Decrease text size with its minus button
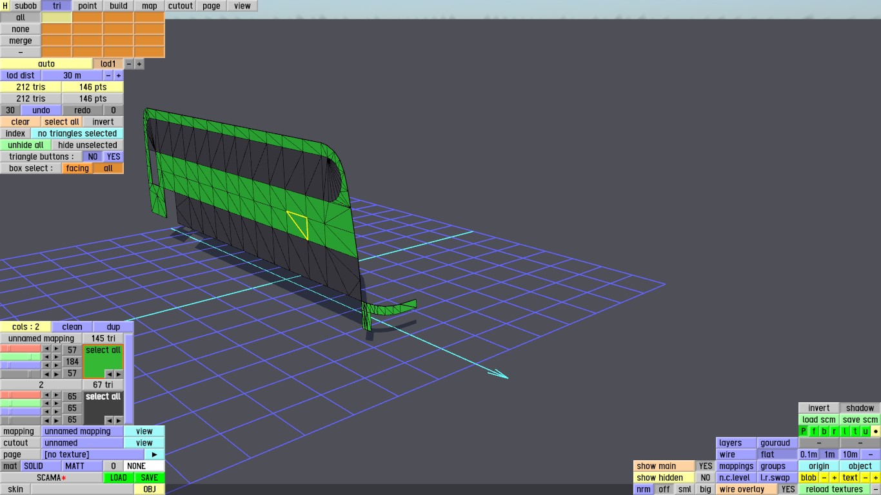 pos(866,478)
